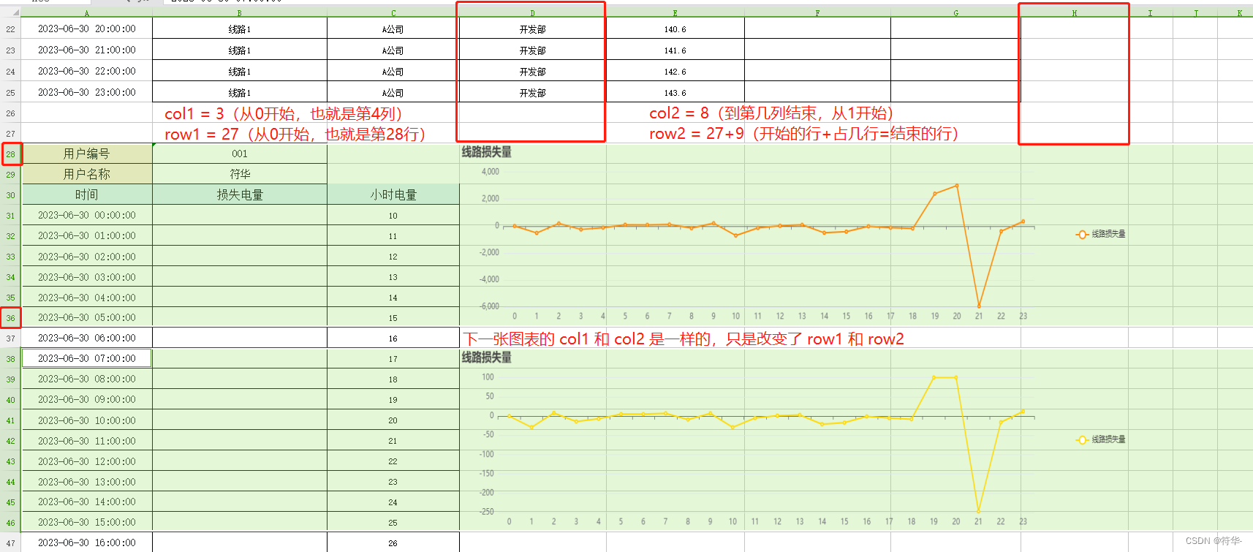Image resolution: width=1253 pixels, height=552 pixels.
Task: Select hourly value cell in row 31
Action: tap(393, 216)
